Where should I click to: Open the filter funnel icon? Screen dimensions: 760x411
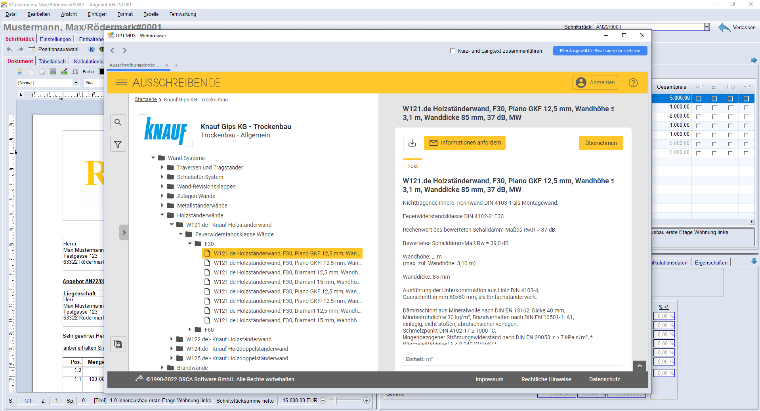(x=118, y=145)
